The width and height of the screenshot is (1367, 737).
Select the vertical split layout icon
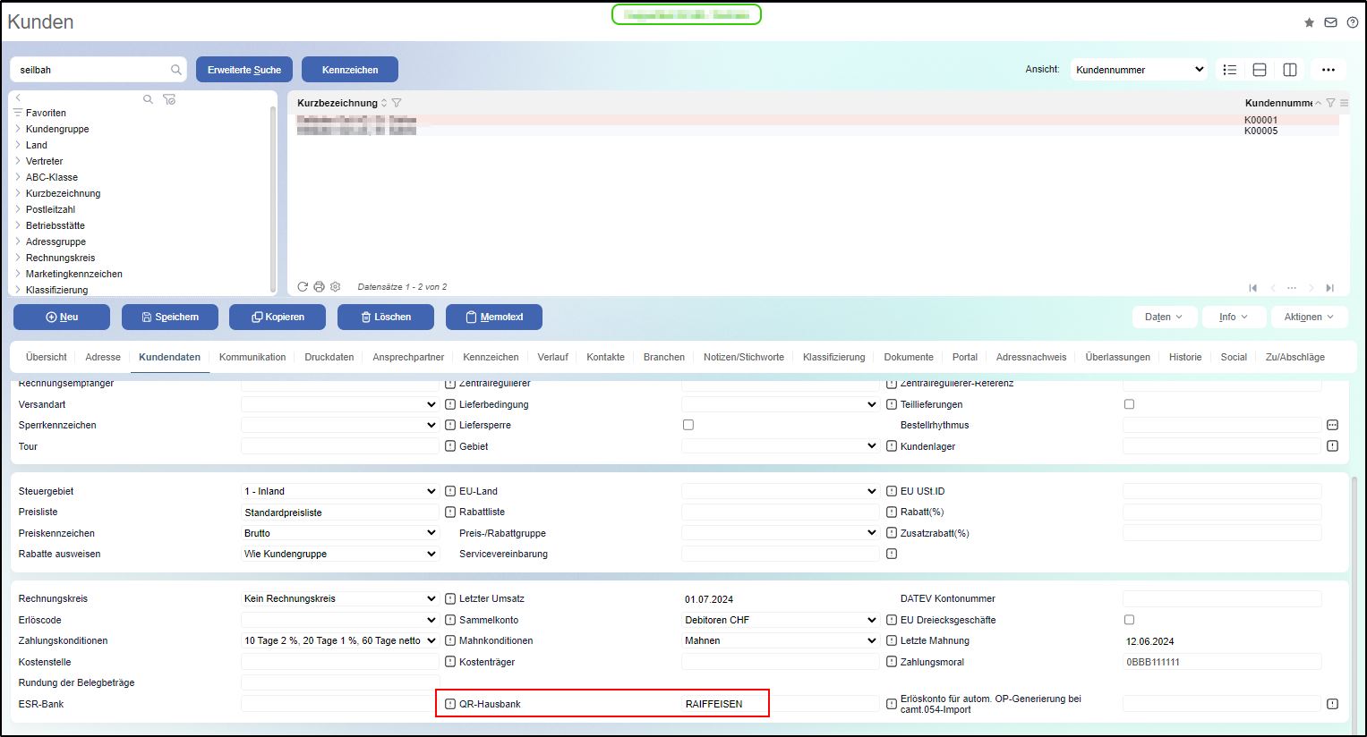click(1290, 70)
